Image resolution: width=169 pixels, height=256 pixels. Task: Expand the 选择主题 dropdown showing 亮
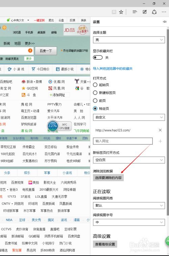(129, 40)
